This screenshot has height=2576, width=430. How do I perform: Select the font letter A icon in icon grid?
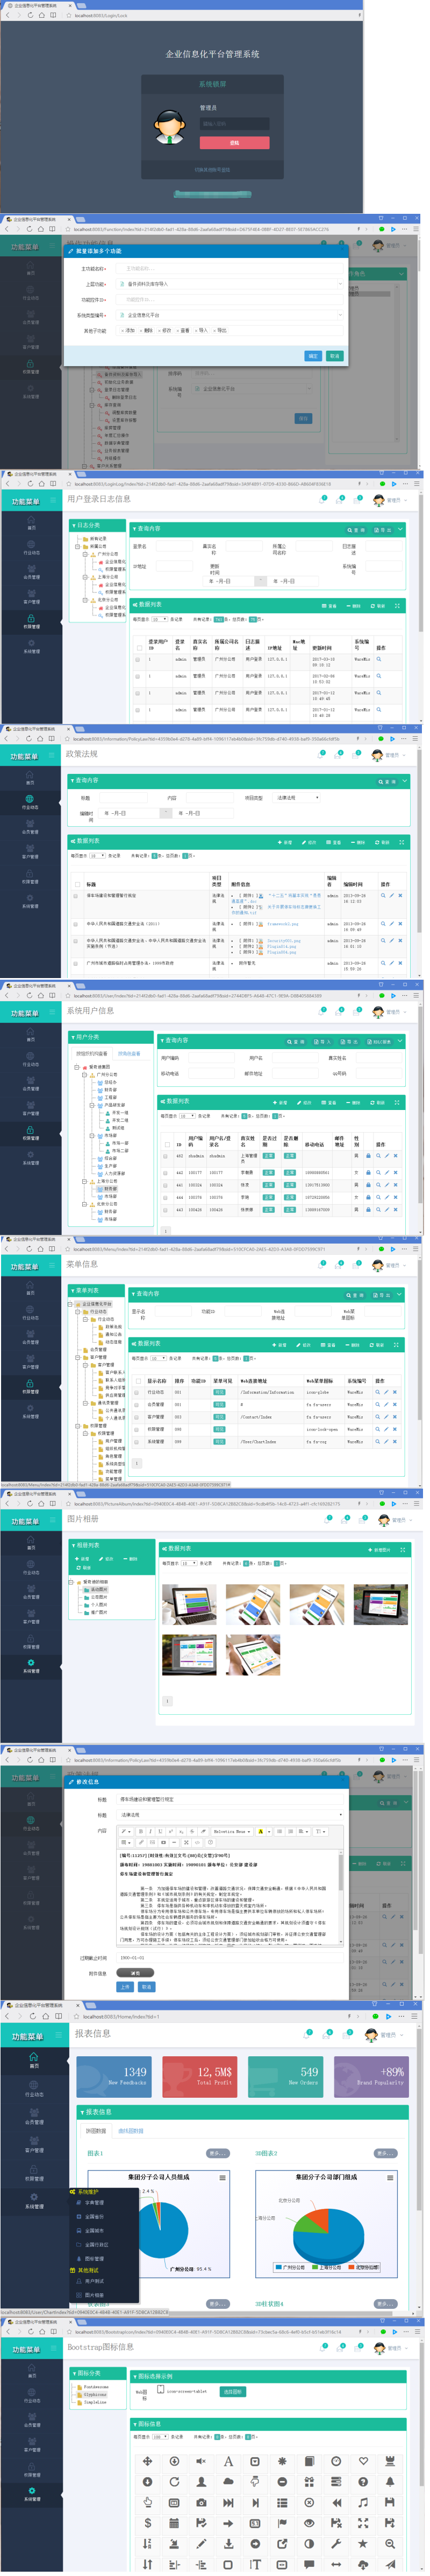pos(228,2461)
